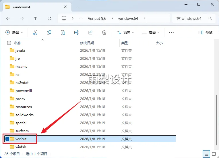Viewport: 219px width, 158px height.
Task: Click the This PC monitor icon
Action: tap(64, 18)
